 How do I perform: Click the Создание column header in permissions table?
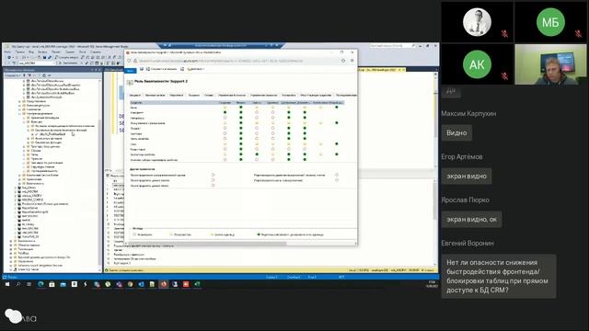click(225, 102)
